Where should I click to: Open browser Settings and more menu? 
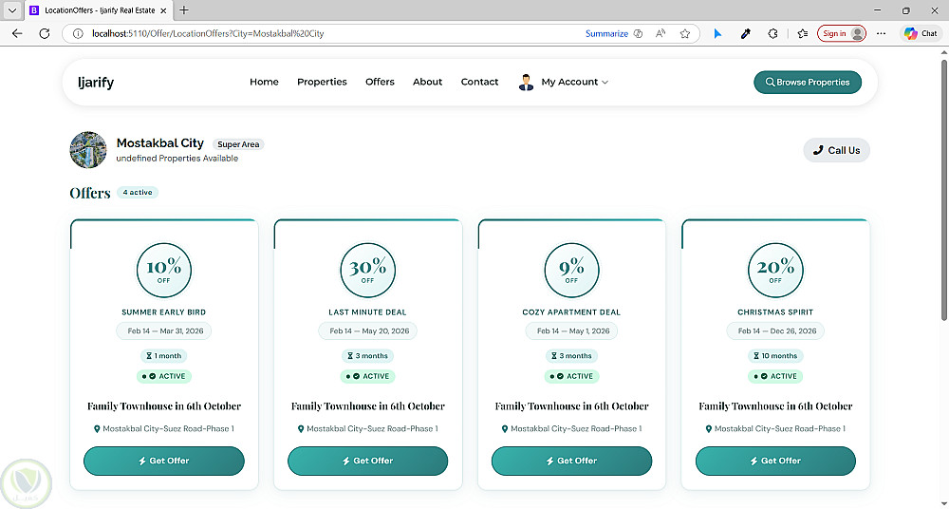click(x=881, y=34)
